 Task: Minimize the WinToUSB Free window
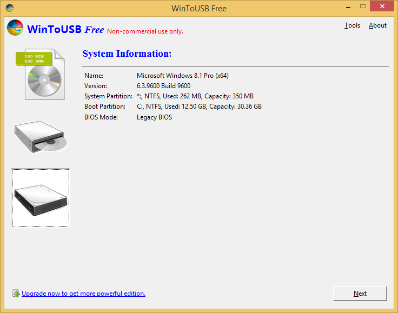[x=348, y=8]
